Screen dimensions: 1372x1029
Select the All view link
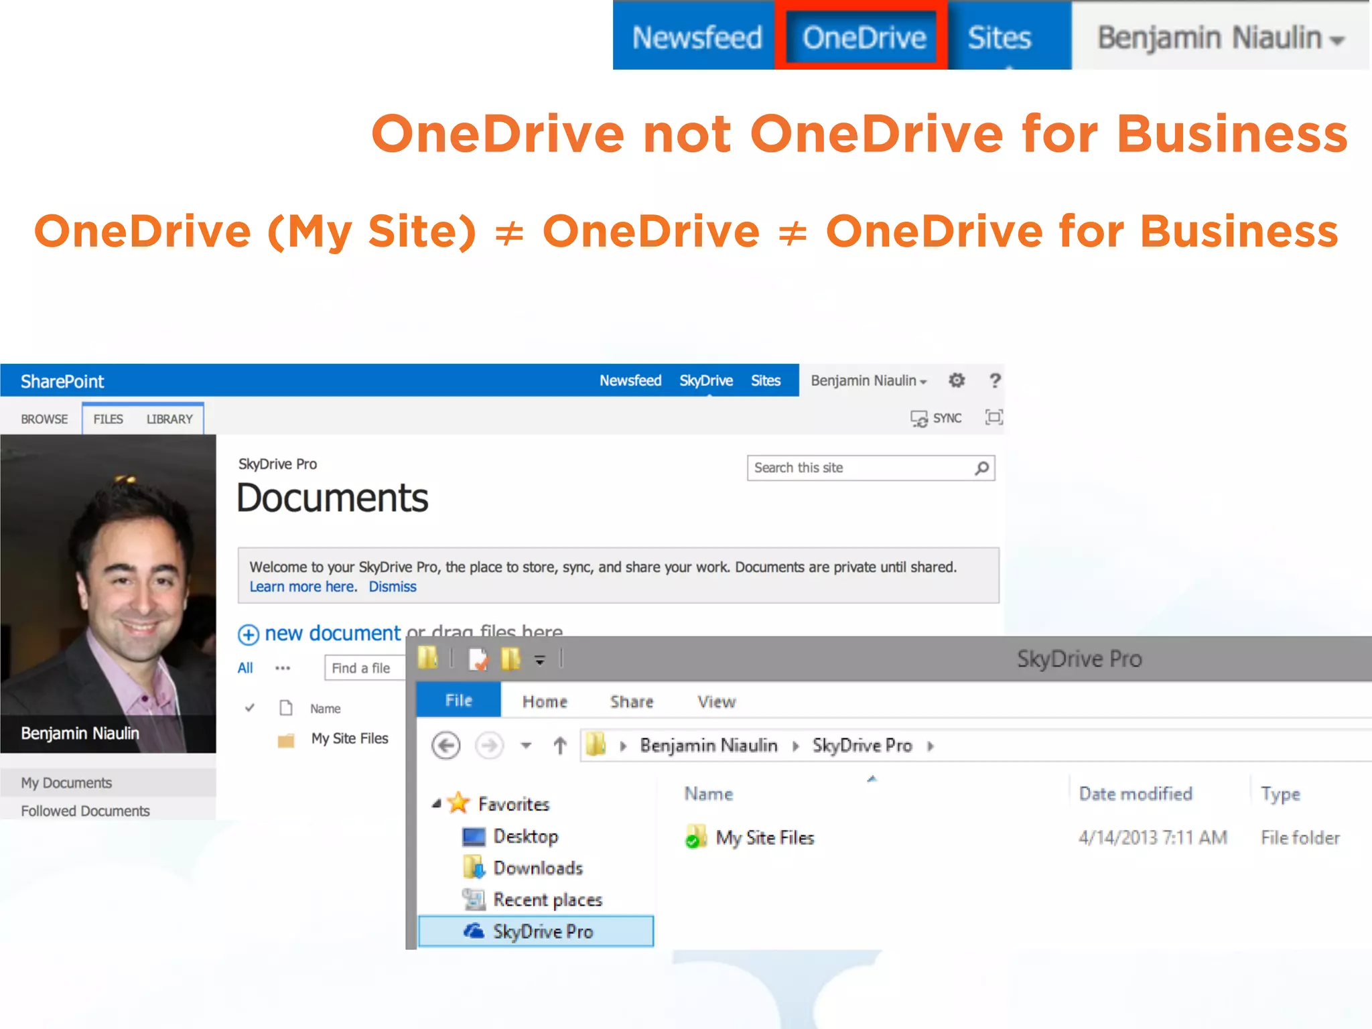point(245,668)
